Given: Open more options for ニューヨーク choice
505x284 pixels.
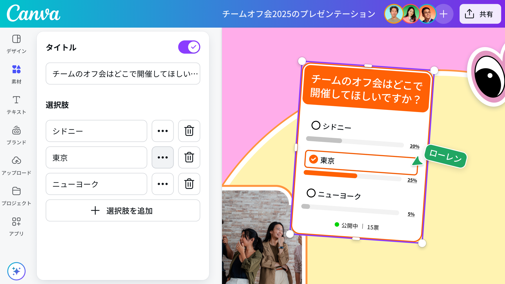Looking at the screenshot, I should tap(163, 184).
